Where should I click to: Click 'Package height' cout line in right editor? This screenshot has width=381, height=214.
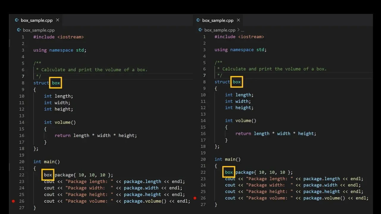coord(294,191)
